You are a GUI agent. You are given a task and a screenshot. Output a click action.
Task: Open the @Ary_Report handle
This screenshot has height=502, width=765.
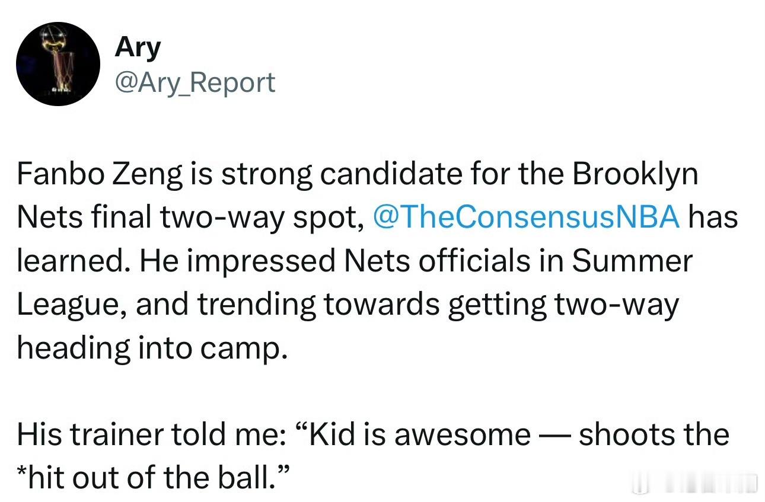pyautogui.click(x=195, y=82)
